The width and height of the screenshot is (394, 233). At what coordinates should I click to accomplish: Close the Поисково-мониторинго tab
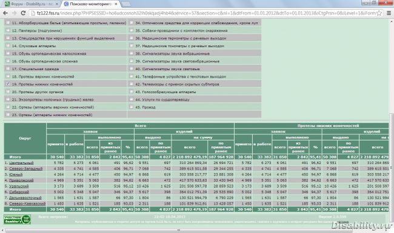(x=116, y=4)
